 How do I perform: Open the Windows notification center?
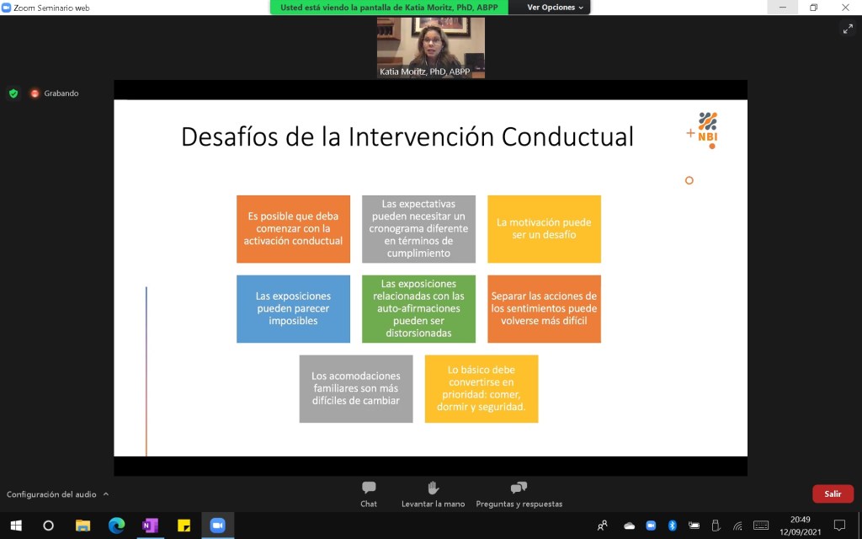(x=839, y=526)
